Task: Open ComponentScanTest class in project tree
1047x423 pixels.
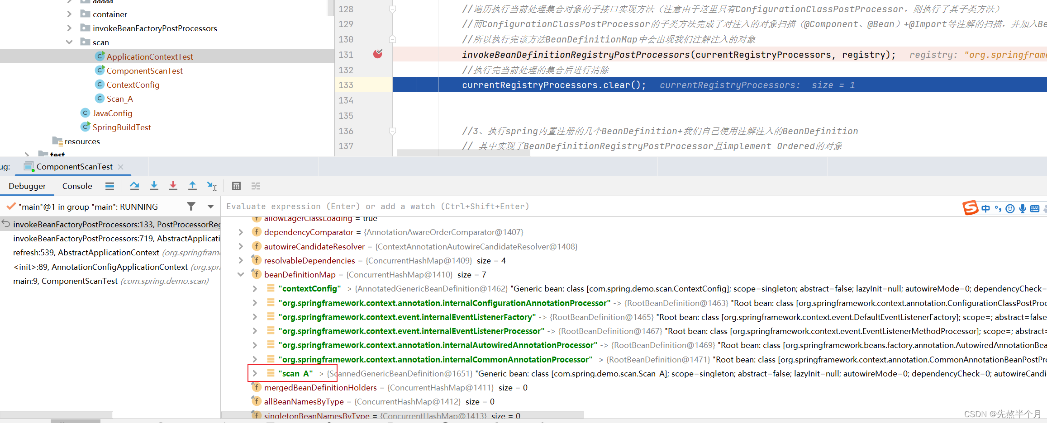Action: [145, 70]
